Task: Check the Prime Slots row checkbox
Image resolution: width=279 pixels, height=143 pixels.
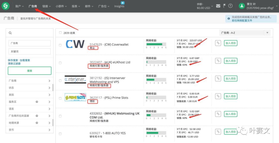Action: coord(60,98)
